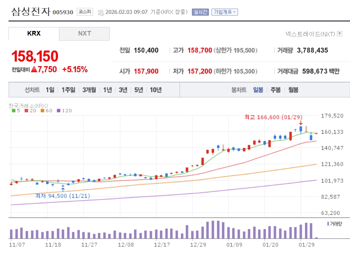Show the 1일 line chart
This screenshot has width=350, height=255.
tap(50, 90)
